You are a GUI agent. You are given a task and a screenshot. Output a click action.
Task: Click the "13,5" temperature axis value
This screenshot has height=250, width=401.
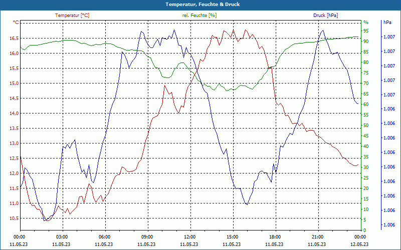point(14,128)
